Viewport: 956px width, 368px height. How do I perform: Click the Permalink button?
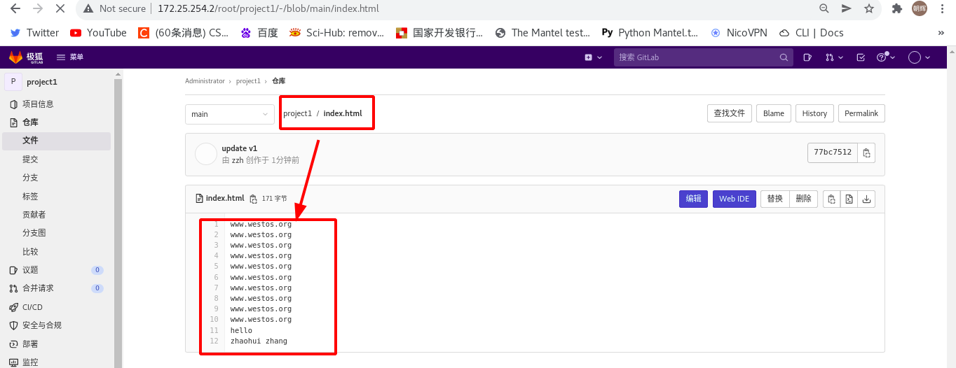click(x=861, y=113)
